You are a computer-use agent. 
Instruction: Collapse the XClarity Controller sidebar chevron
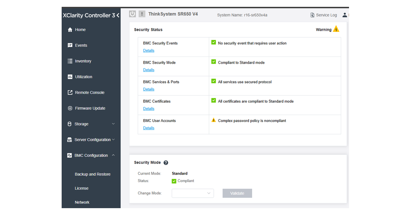pyautogui.click(x=118, y=15)
